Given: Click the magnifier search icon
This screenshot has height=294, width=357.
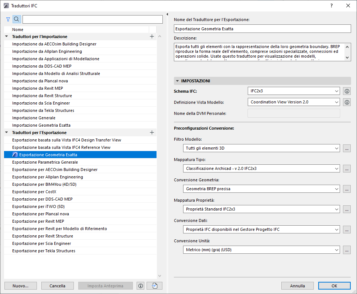Looking at the screenshot, I should tap(17, 19).
